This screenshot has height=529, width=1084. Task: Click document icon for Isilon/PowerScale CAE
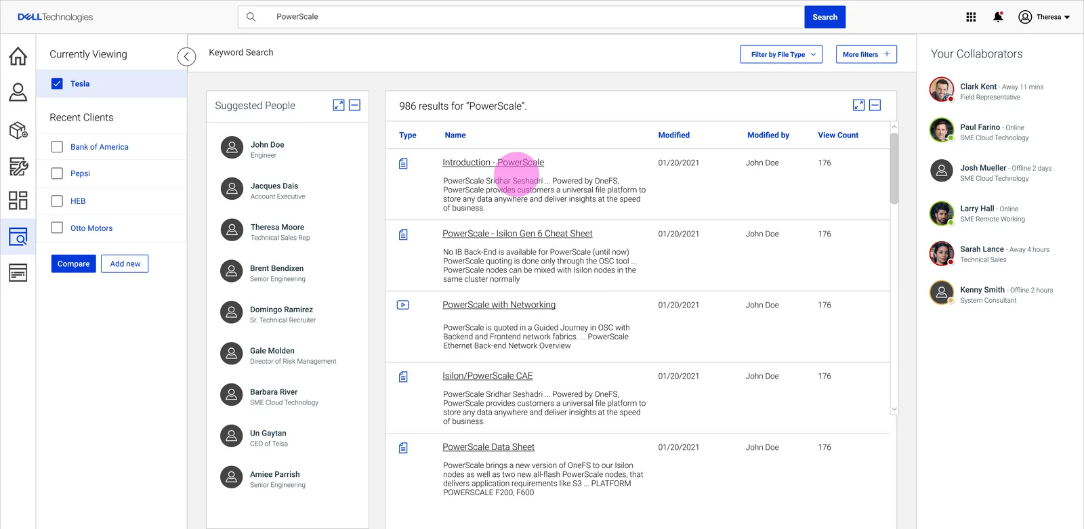pos(403,377)
